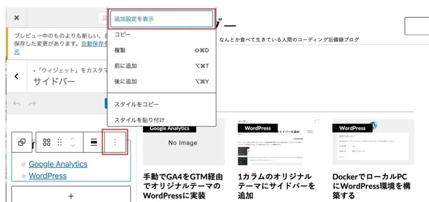Image resolution: width=429 pixels, height=202 pixels.
Task: Close the customizer with the X button
Action: click(16, 18)
